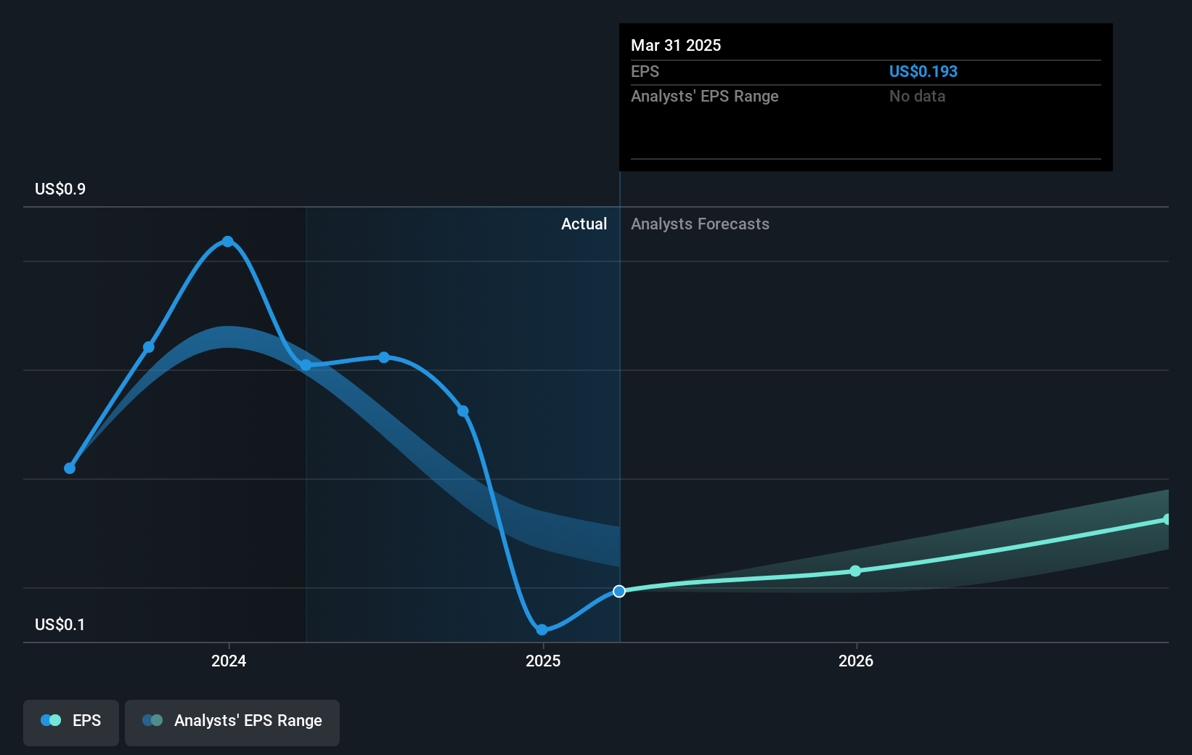Select the highlighted Mar 31 2025 EPS data point

(619, 592)
